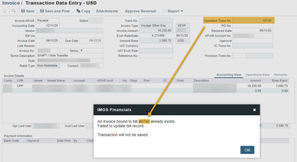Open the Invoice Type field
This screenshot has height=162, width=297.
click(156, 26)
